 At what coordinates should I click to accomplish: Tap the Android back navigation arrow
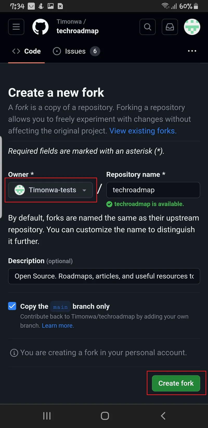[163, 416]
